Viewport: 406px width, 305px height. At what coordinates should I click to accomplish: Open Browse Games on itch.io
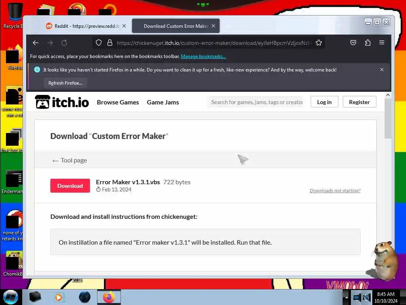[118, 102]
